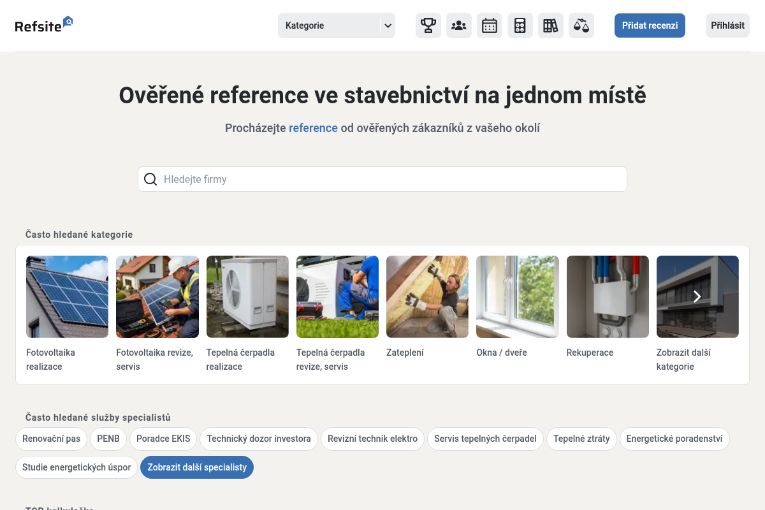765x510 pixels.
Task: Select the Poradce EKIS chip
Action: pyautogui.click(x=163, y=439)
